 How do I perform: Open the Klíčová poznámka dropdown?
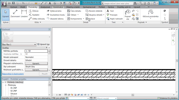coord(150,18)
